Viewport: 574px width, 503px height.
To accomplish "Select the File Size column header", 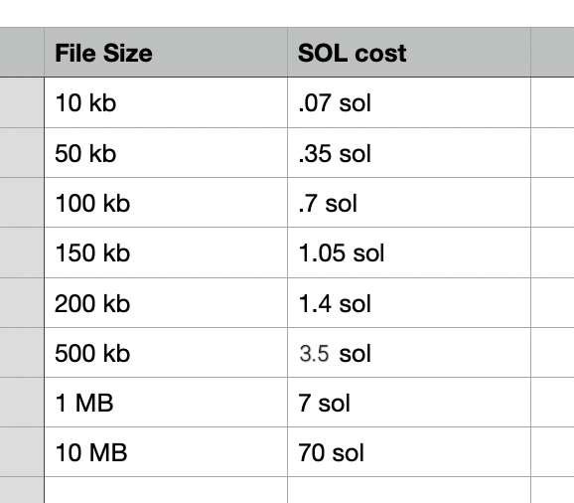I will point(166,52).
